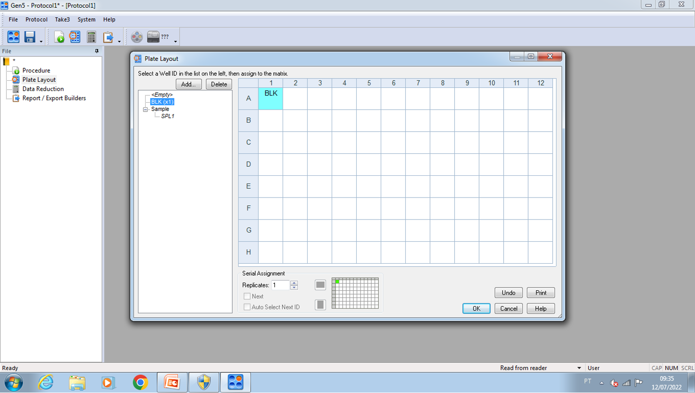Image resolution: width=695 pixels, height=393 pixels.
Task: Select Data Reduction in the File tree
Action: pos(43,89)
